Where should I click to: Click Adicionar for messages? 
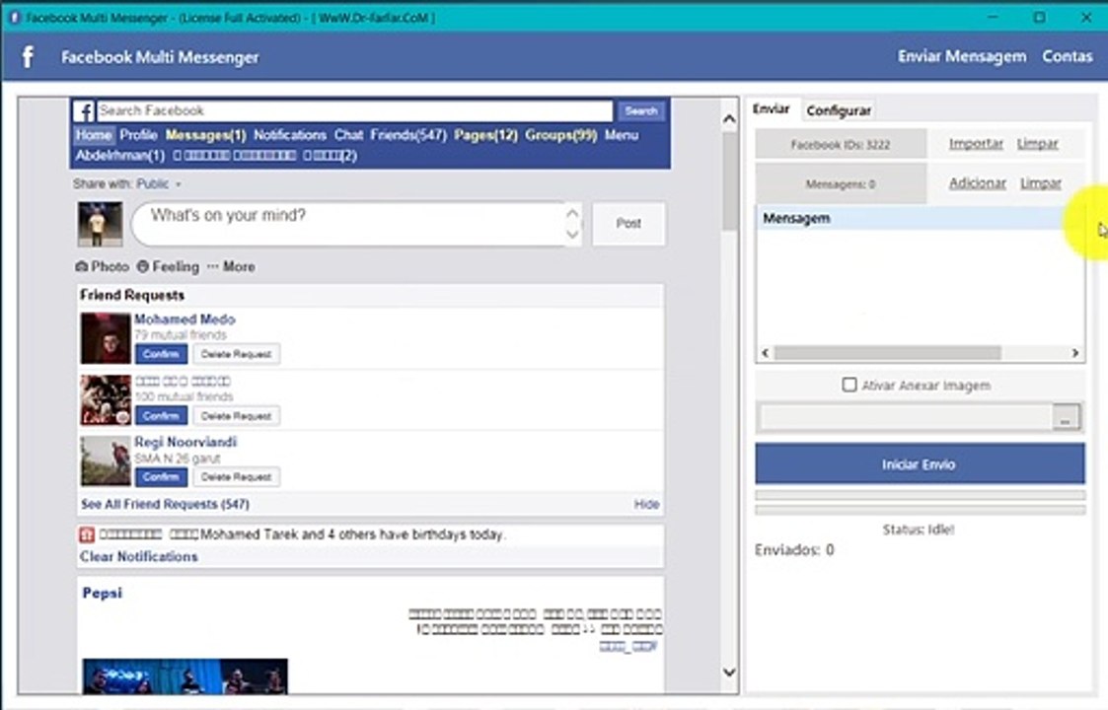pos(978,183)
